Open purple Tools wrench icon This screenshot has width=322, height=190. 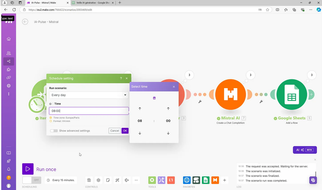(161, 180)
